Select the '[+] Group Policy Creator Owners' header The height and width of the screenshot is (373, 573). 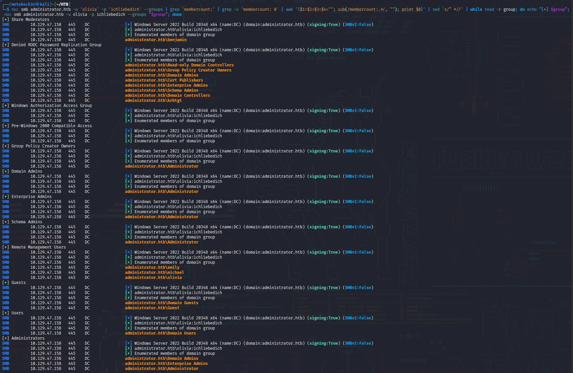point(39,146)
